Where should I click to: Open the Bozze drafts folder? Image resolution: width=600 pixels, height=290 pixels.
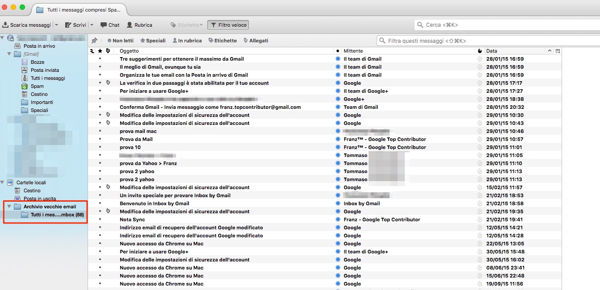(x=38, y=62)
